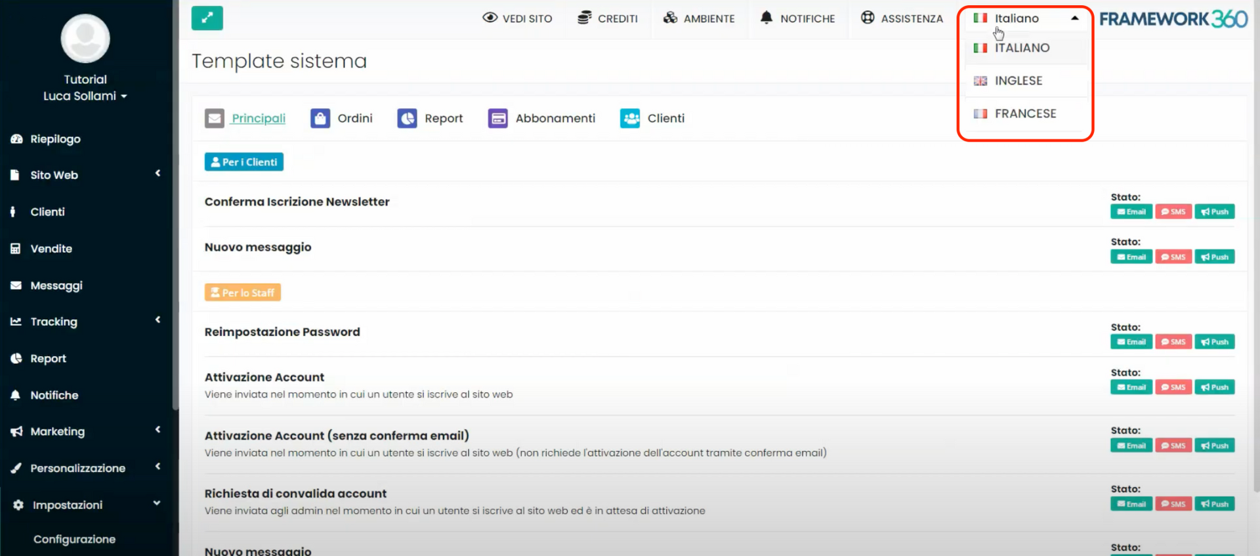Screen dimensions: 1260x556
Task: Select FRANCESE from language list
Action: (1026, 113)
